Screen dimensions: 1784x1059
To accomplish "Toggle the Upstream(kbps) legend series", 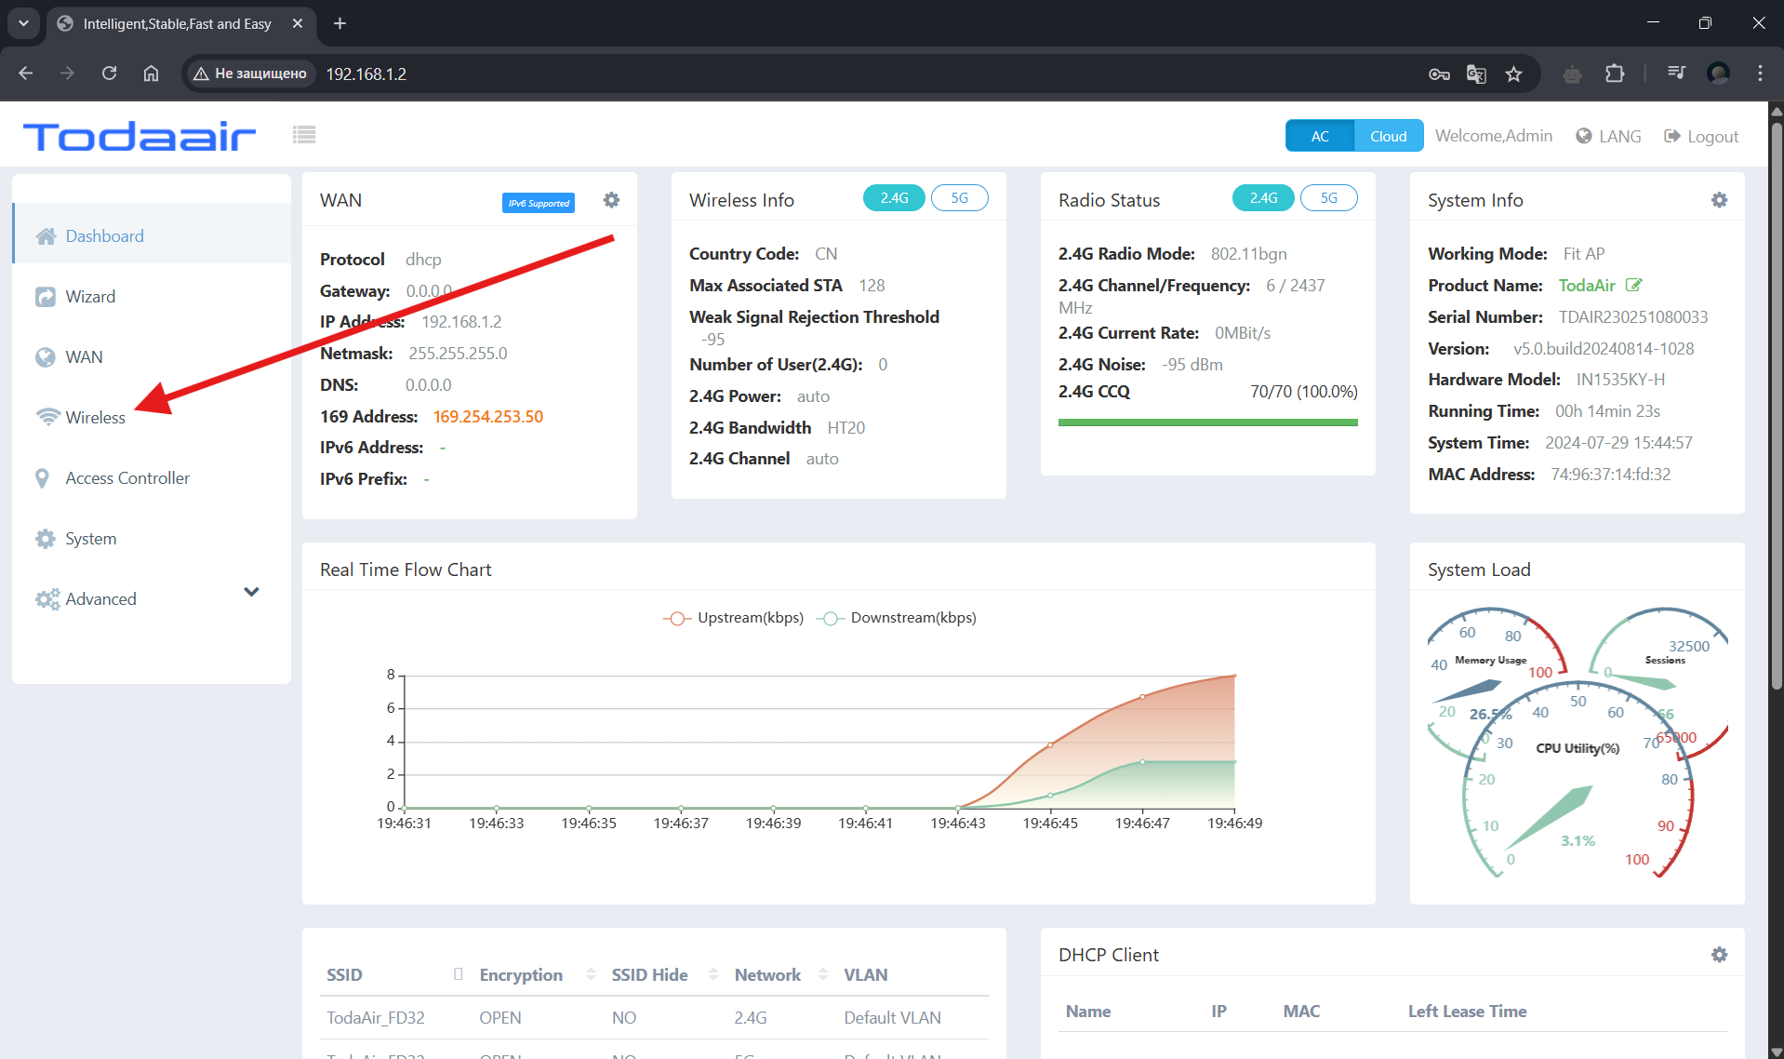I will pyautogui.click(x=733, y=618).
